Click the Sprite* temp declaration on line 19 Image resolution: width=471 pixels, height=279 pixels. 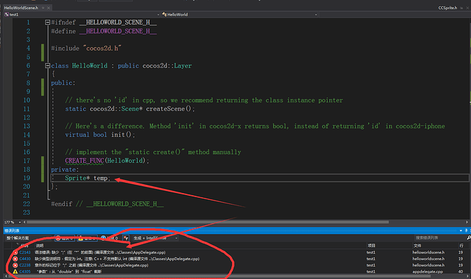coord(87,178)
